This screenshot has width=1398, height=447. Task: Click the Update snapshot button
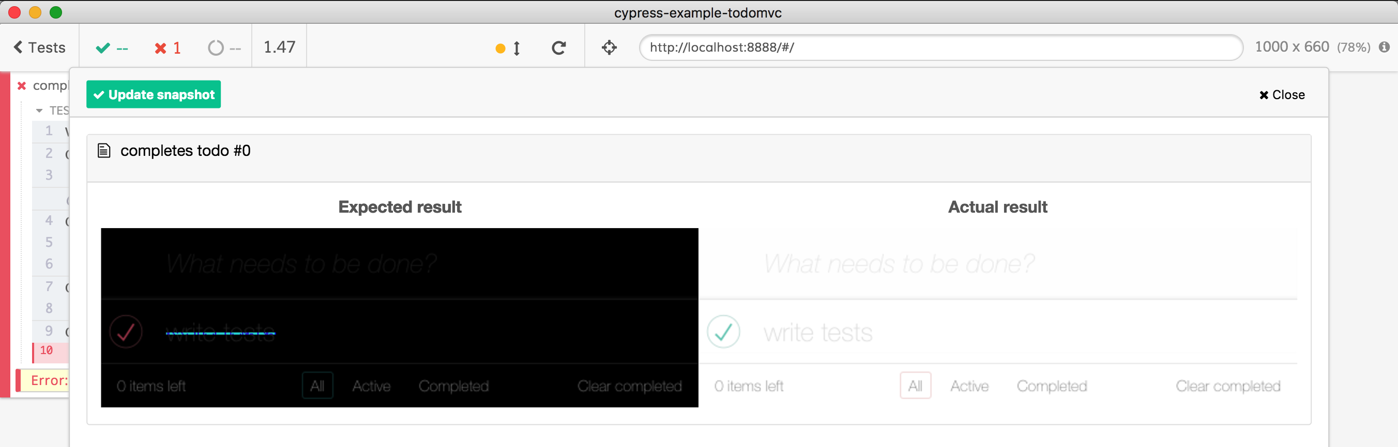(x=154, y=95)
